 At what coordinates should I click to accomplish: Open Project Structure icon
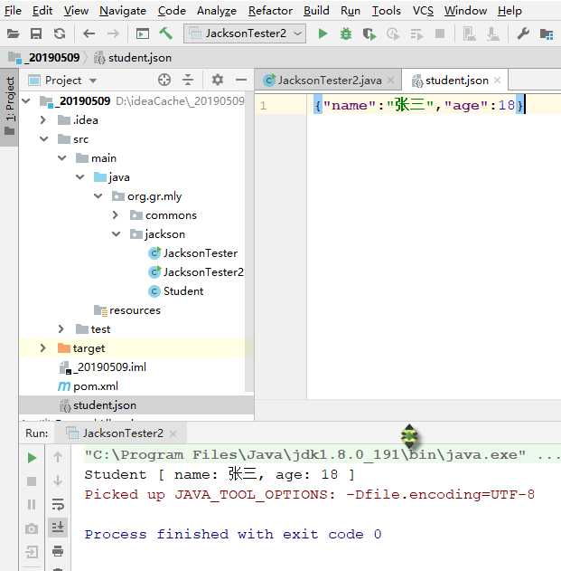coord(547,34)
